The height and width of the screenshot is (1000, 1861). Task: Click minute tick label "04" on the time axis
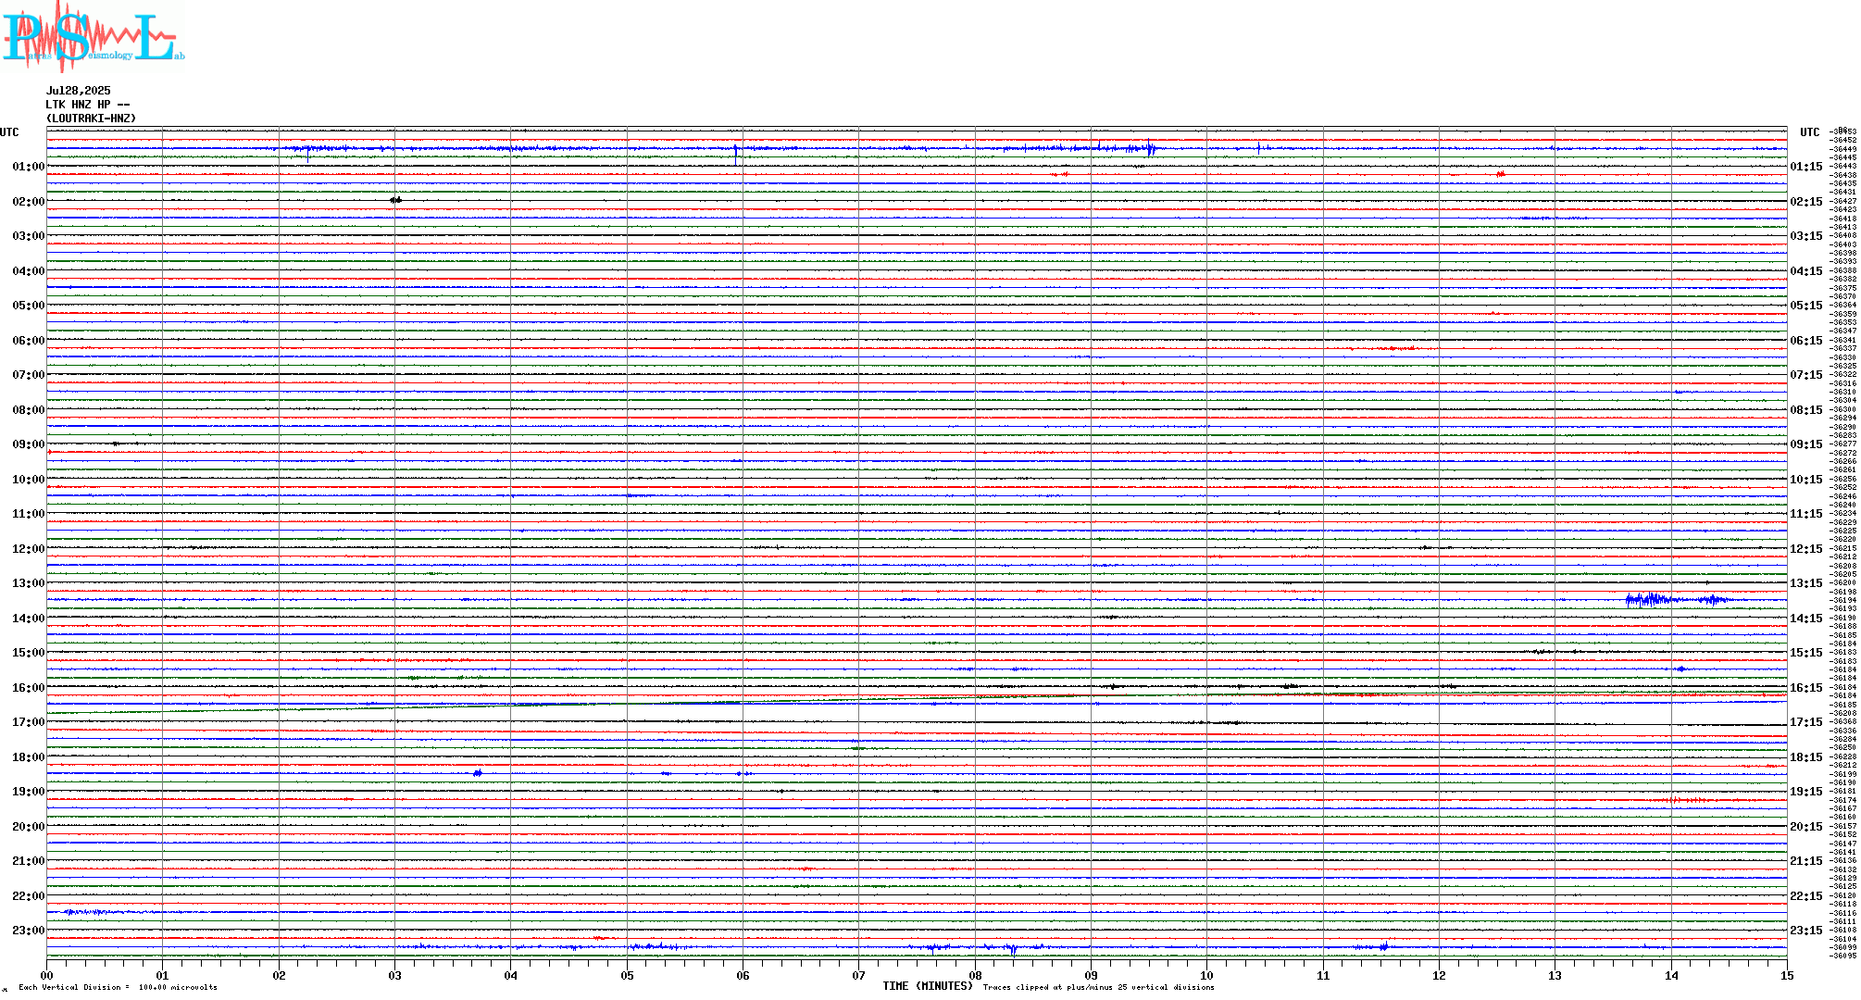coord(511,975)
